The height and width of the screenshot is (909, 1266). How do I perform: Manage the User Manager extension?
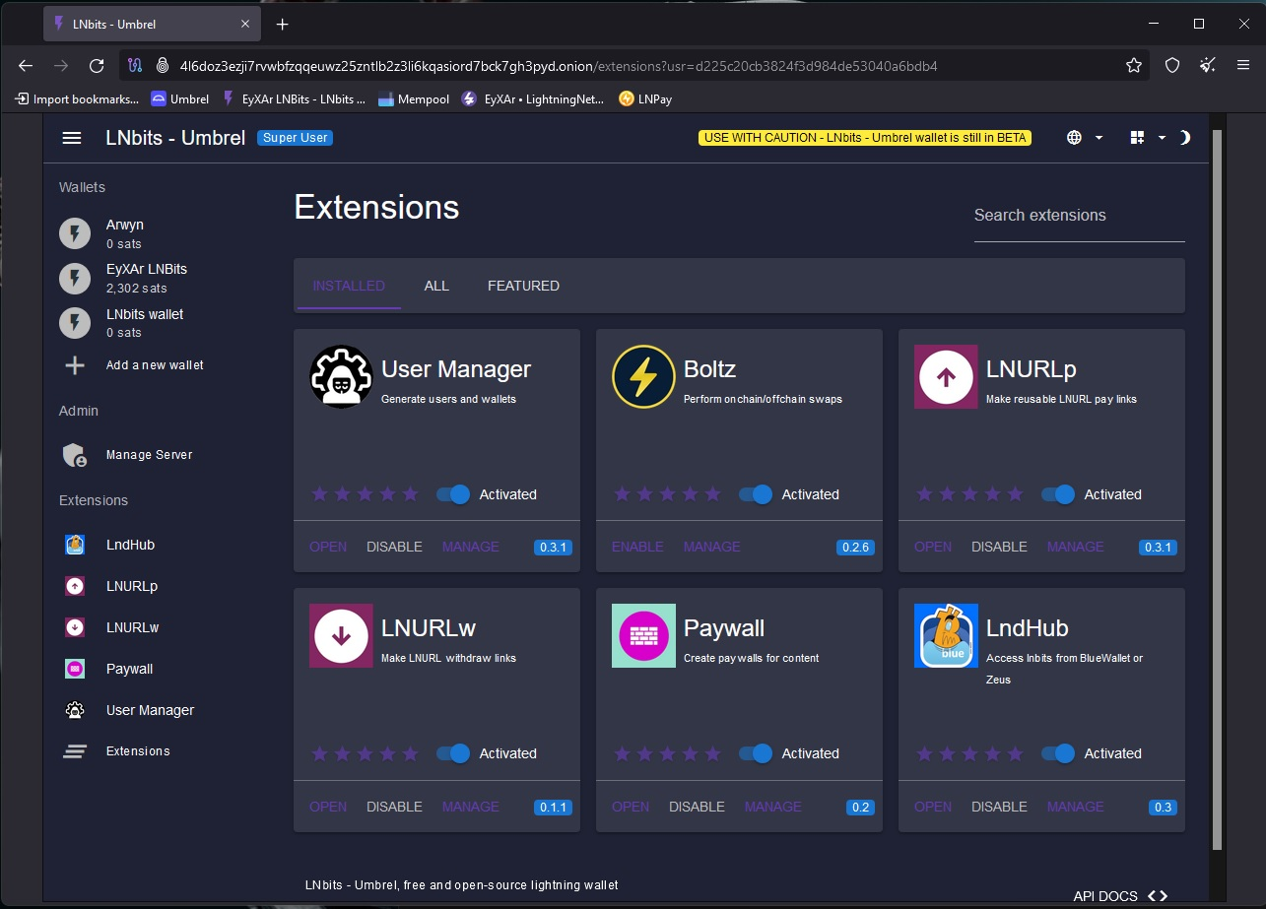pyautogui.click(x=471, y=547)
